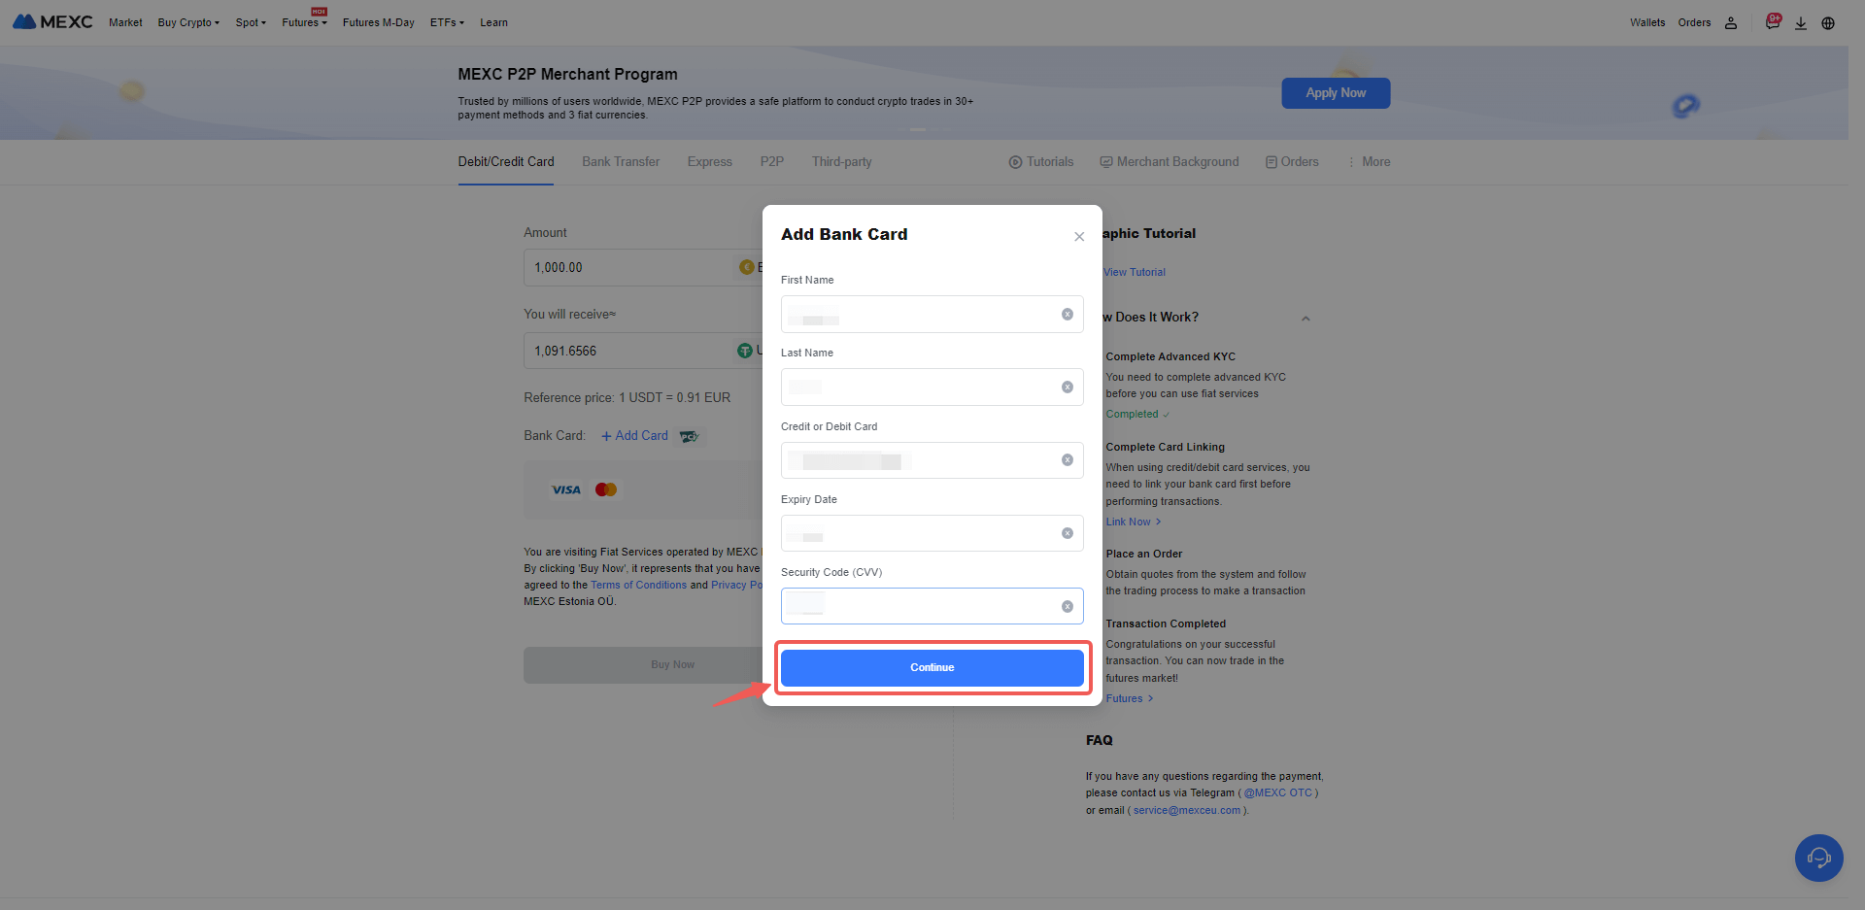1865x910 pixels.
Task: Expand the Buy Crypto dropdown menu
Action: click(188, 22)
